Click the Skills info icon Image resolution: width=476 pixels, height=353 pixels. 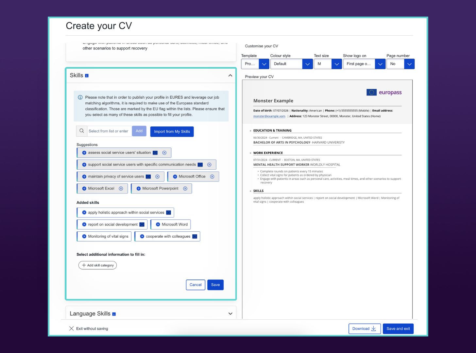pyautogui.click(x=87, y=76)
